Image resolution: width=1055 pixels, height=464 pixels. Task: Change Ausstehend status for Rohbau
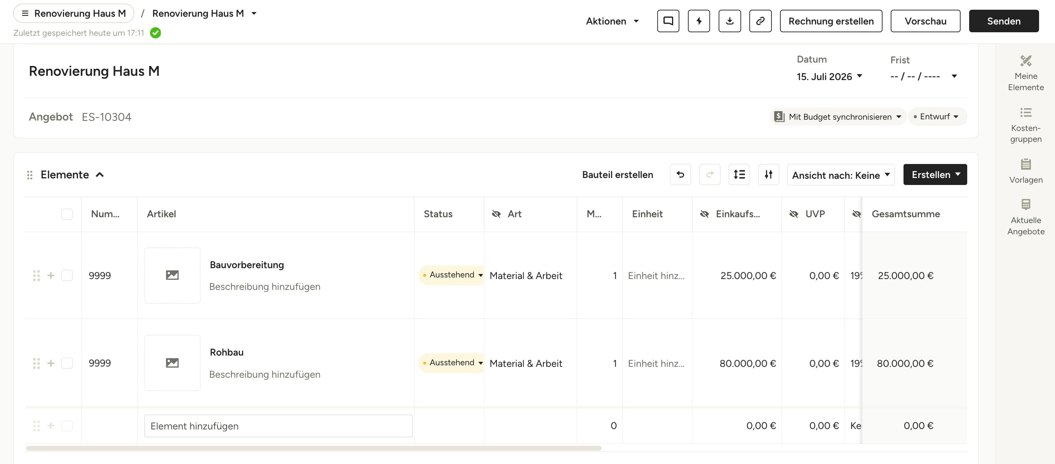coord(452,363)
